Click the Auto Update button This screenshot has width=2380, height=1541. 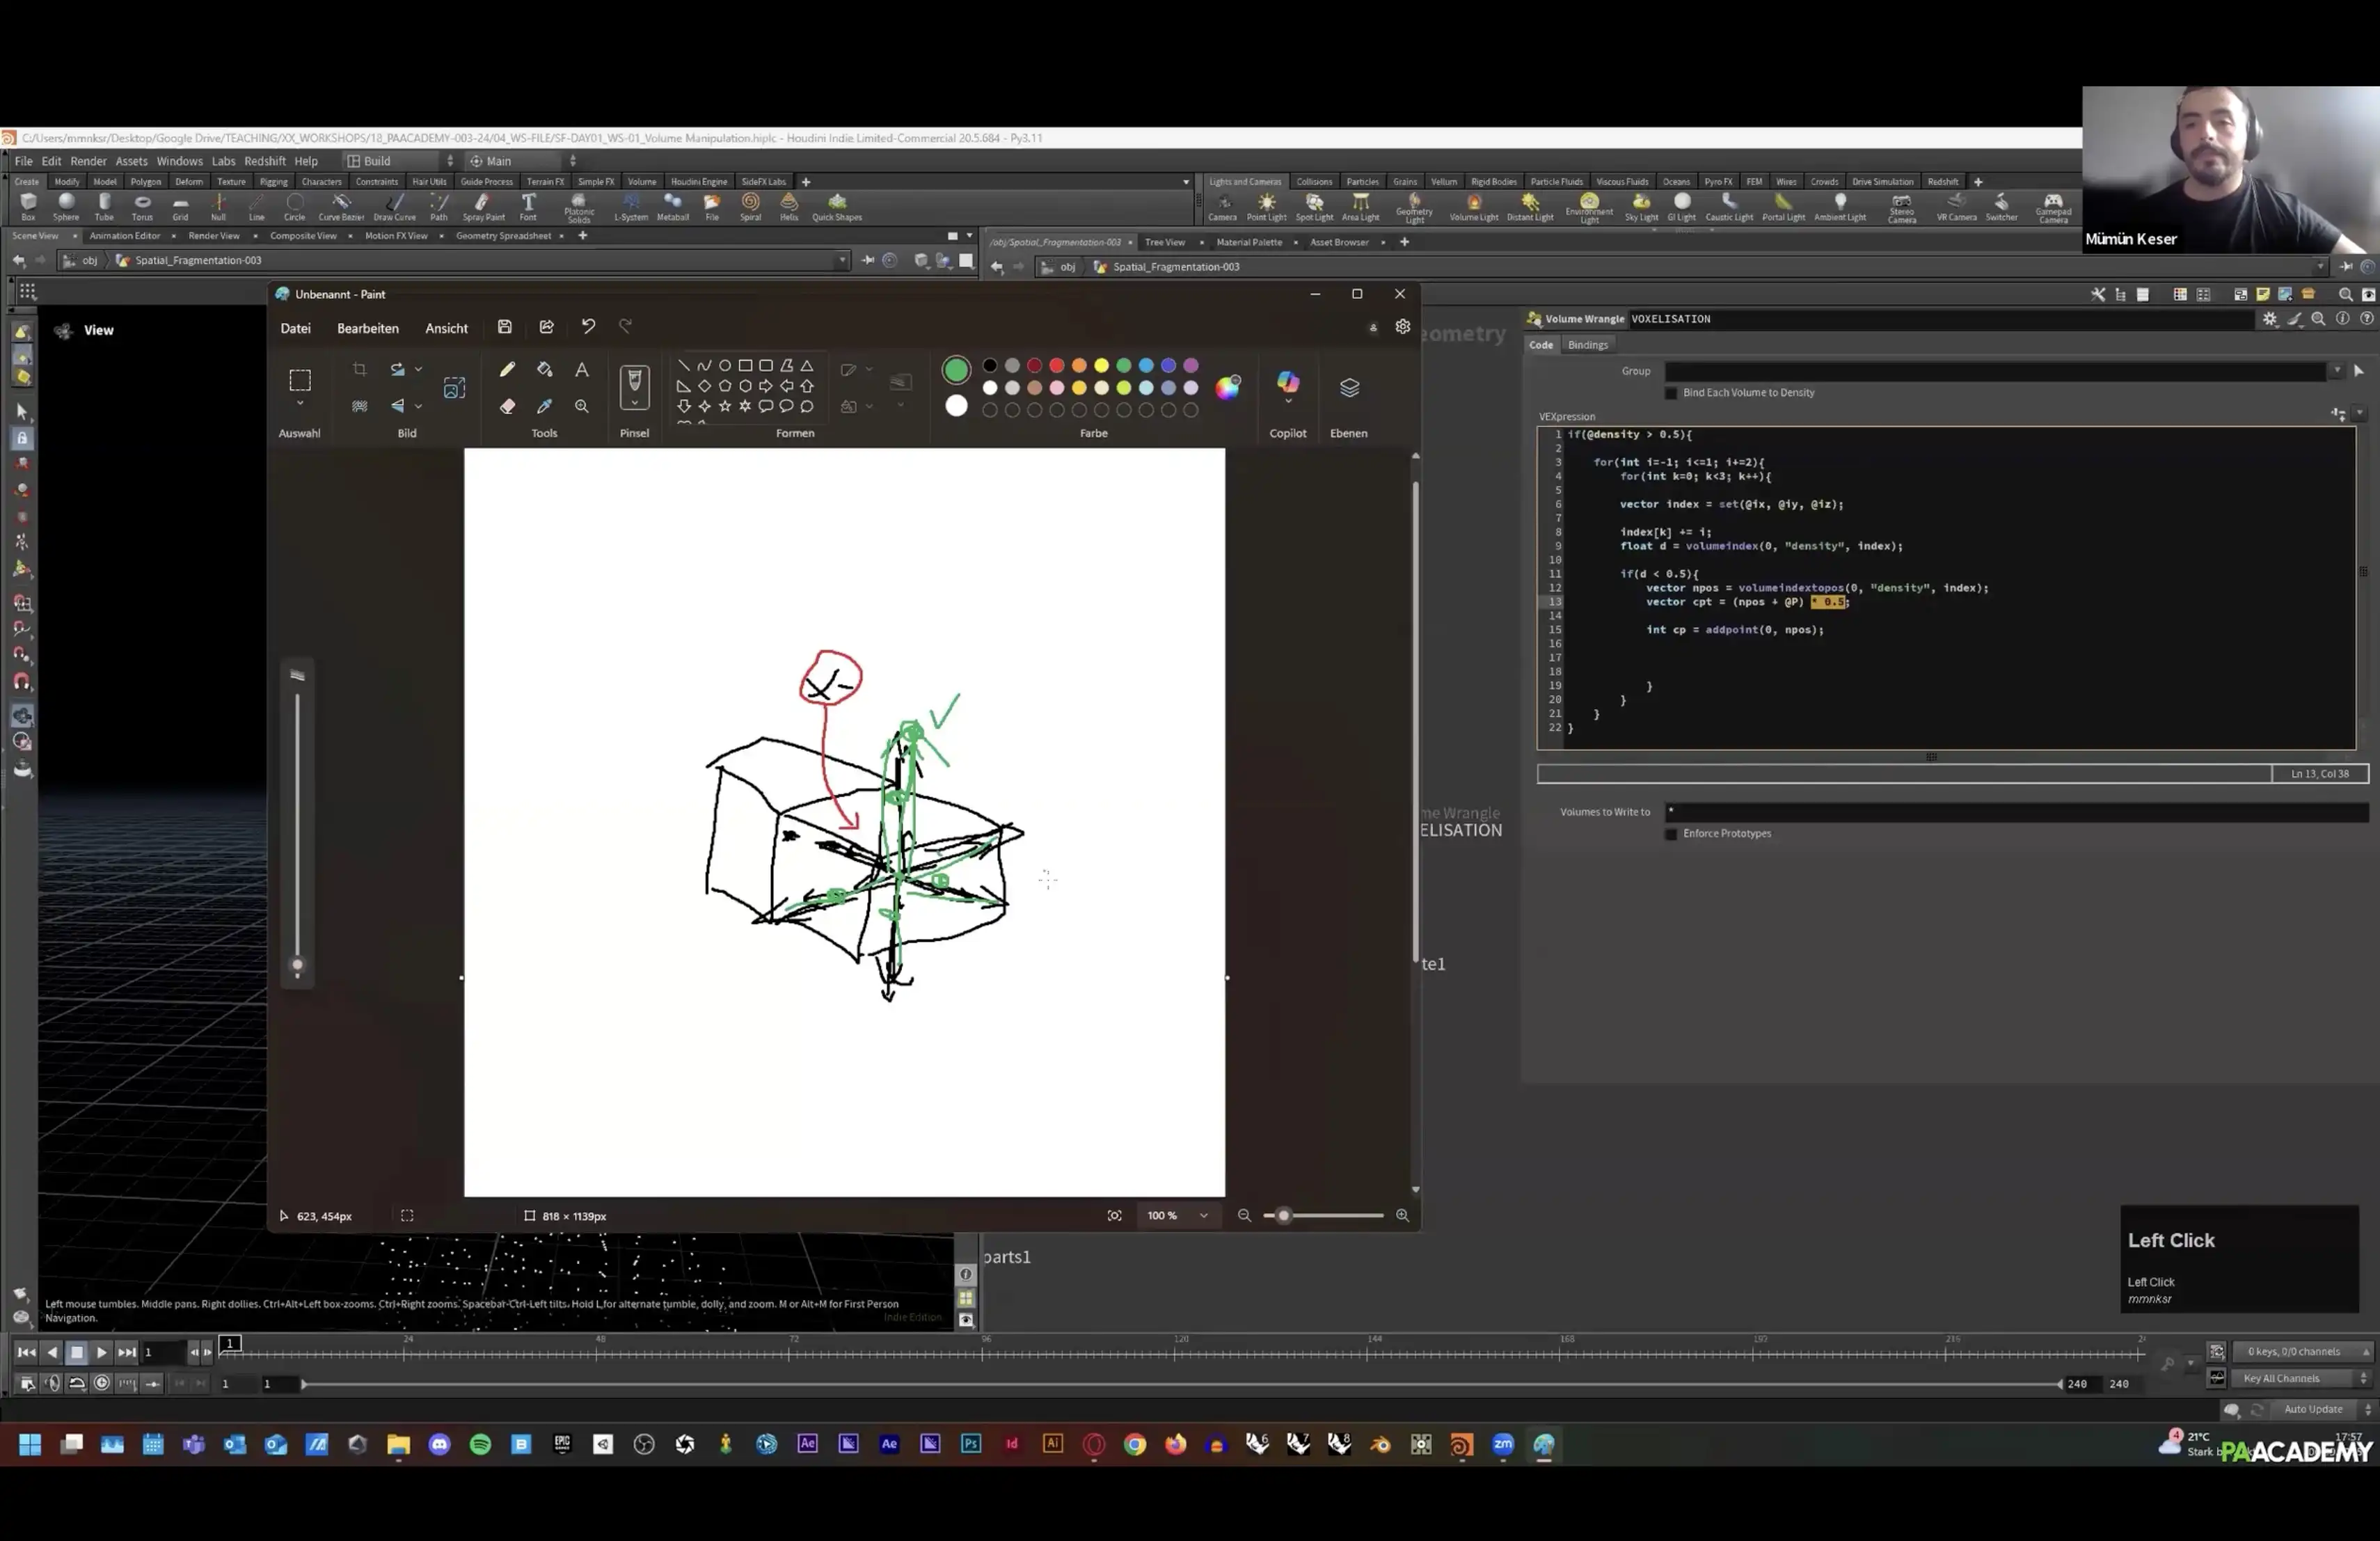[x=2312, y=1409]
